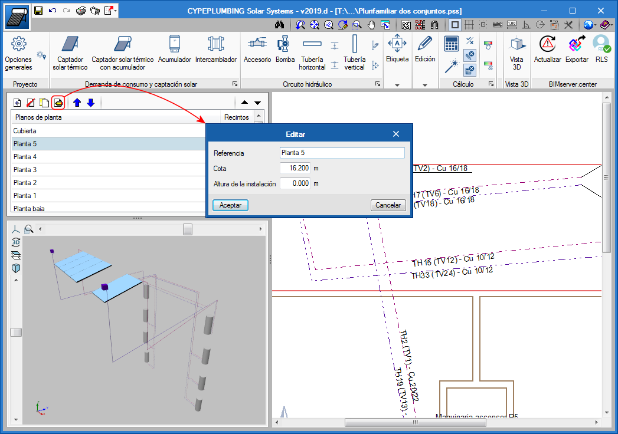This screenshot has width=618, height=434.
Task: Toggle the highlighted square frame mode button
Action: (455, 25)
